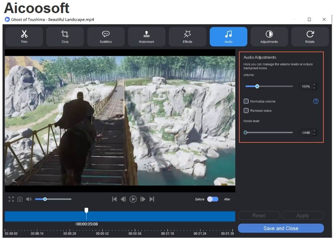Step forward one frame
Viewport: 335px width, 241px height.
[143, 199]
